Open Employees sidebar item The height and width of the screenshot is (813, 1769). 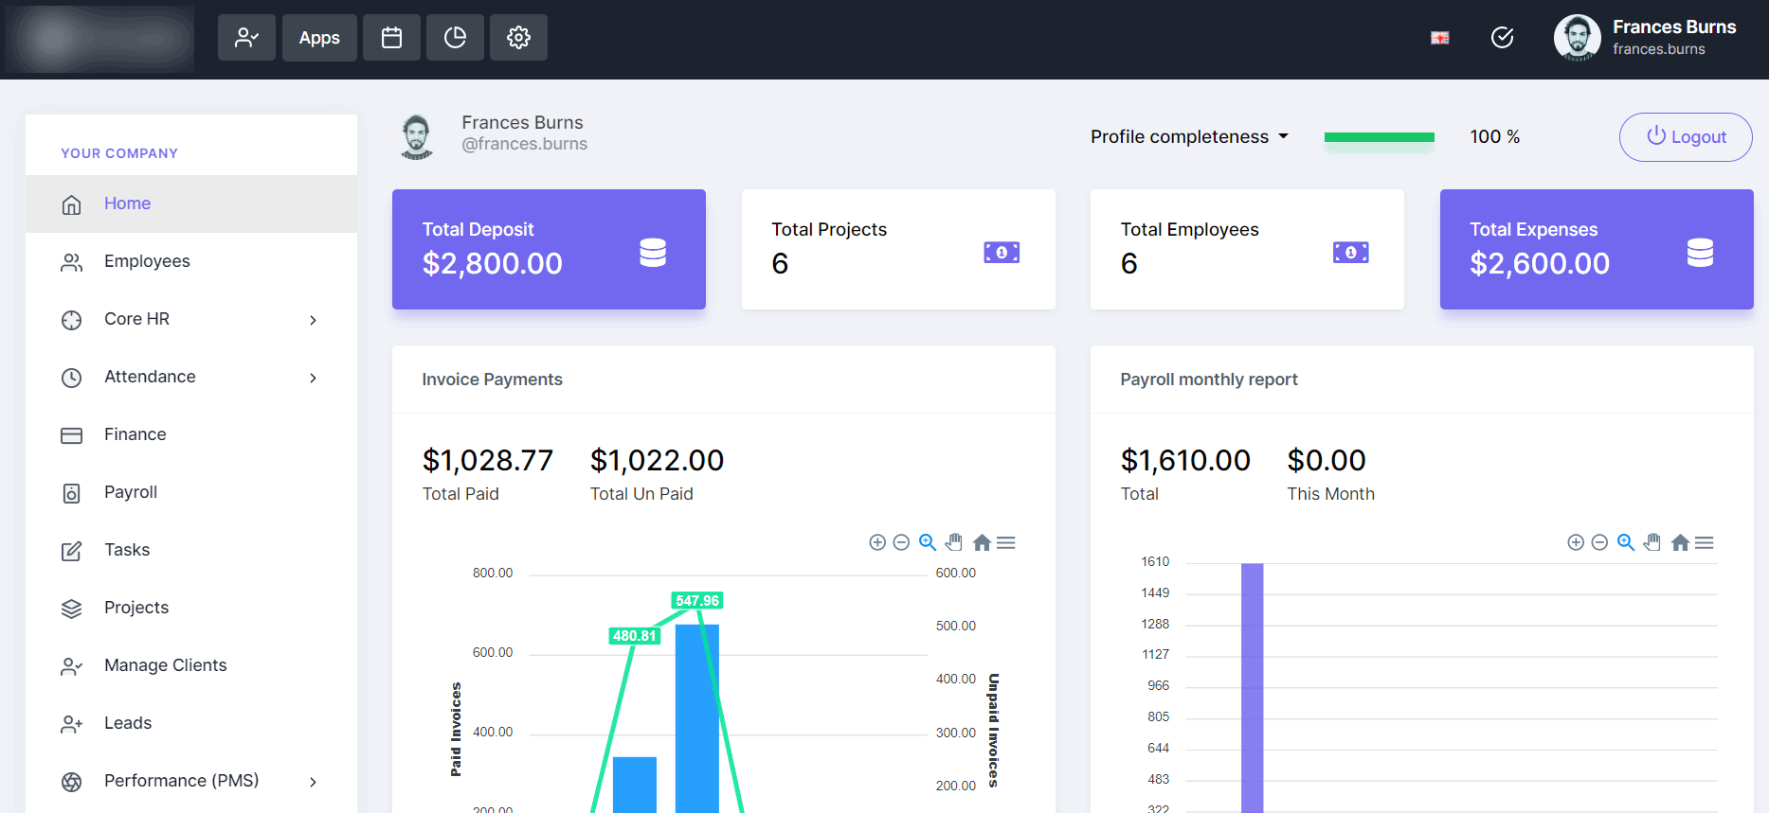[x=191, y=261]
